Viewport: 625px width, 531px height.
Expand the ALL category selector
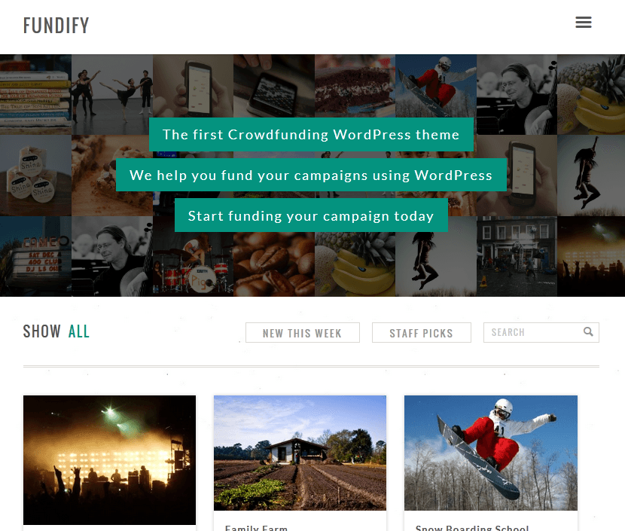(79, 331)
